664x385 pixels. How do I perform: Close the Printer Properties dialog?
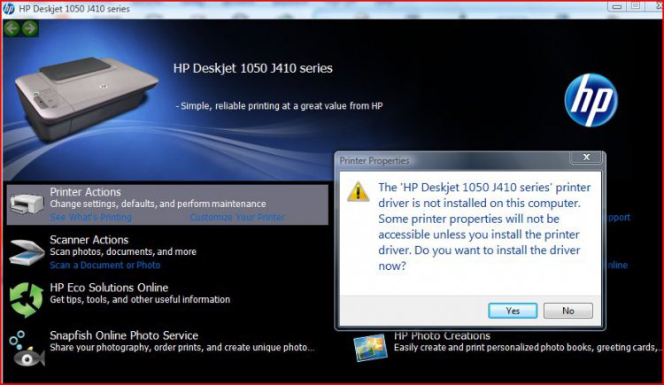586,158
